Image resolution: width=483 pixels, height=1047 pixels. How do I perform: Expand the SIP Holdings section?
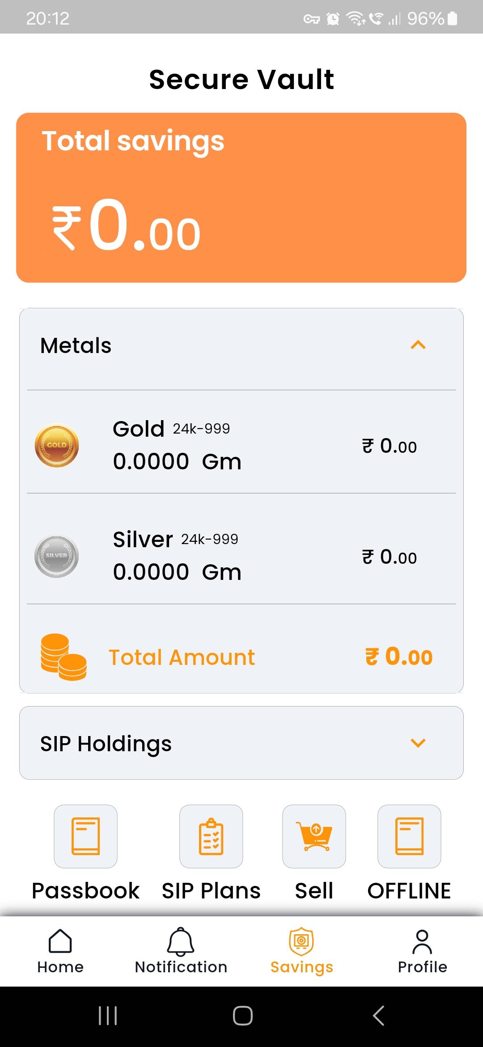click(241, 743)
